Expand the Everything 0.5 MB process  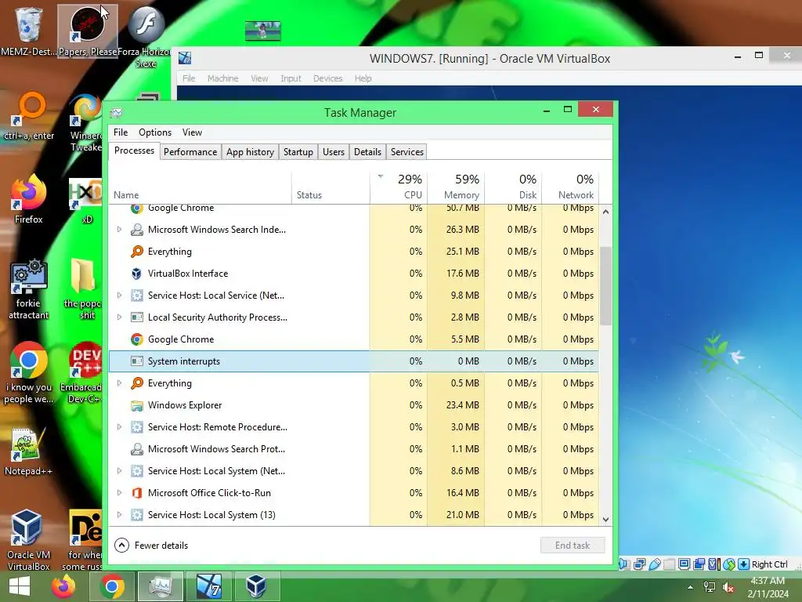(119, 383)
